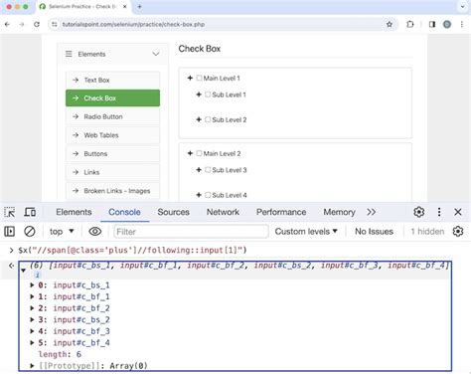Open Check Box practice page link

point(112,98)
